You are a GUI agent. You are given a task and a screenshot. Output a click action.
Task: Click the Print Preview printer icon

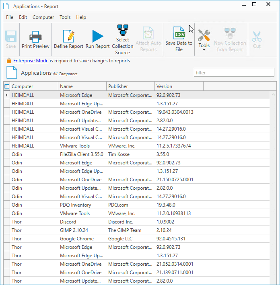[35, 37]
